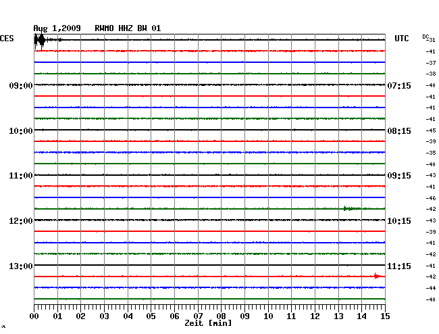This screenshot has height=334, width=439.
Task: Select the '08' minute axis label
Action: click(x=221, y=316)
